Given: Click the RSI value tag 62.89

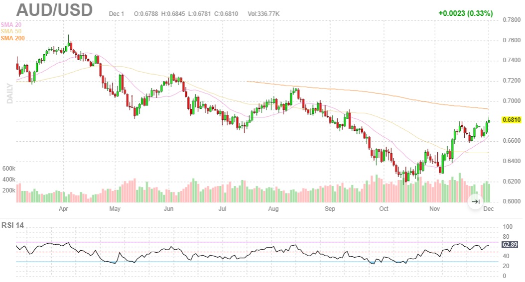Looking at the screenshot, I should (x=510, y=245).
